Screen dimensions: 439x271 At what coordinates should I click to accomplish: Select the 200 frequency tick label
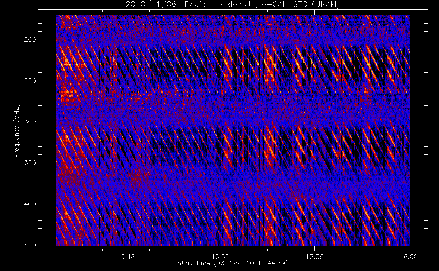pos(30,40)
